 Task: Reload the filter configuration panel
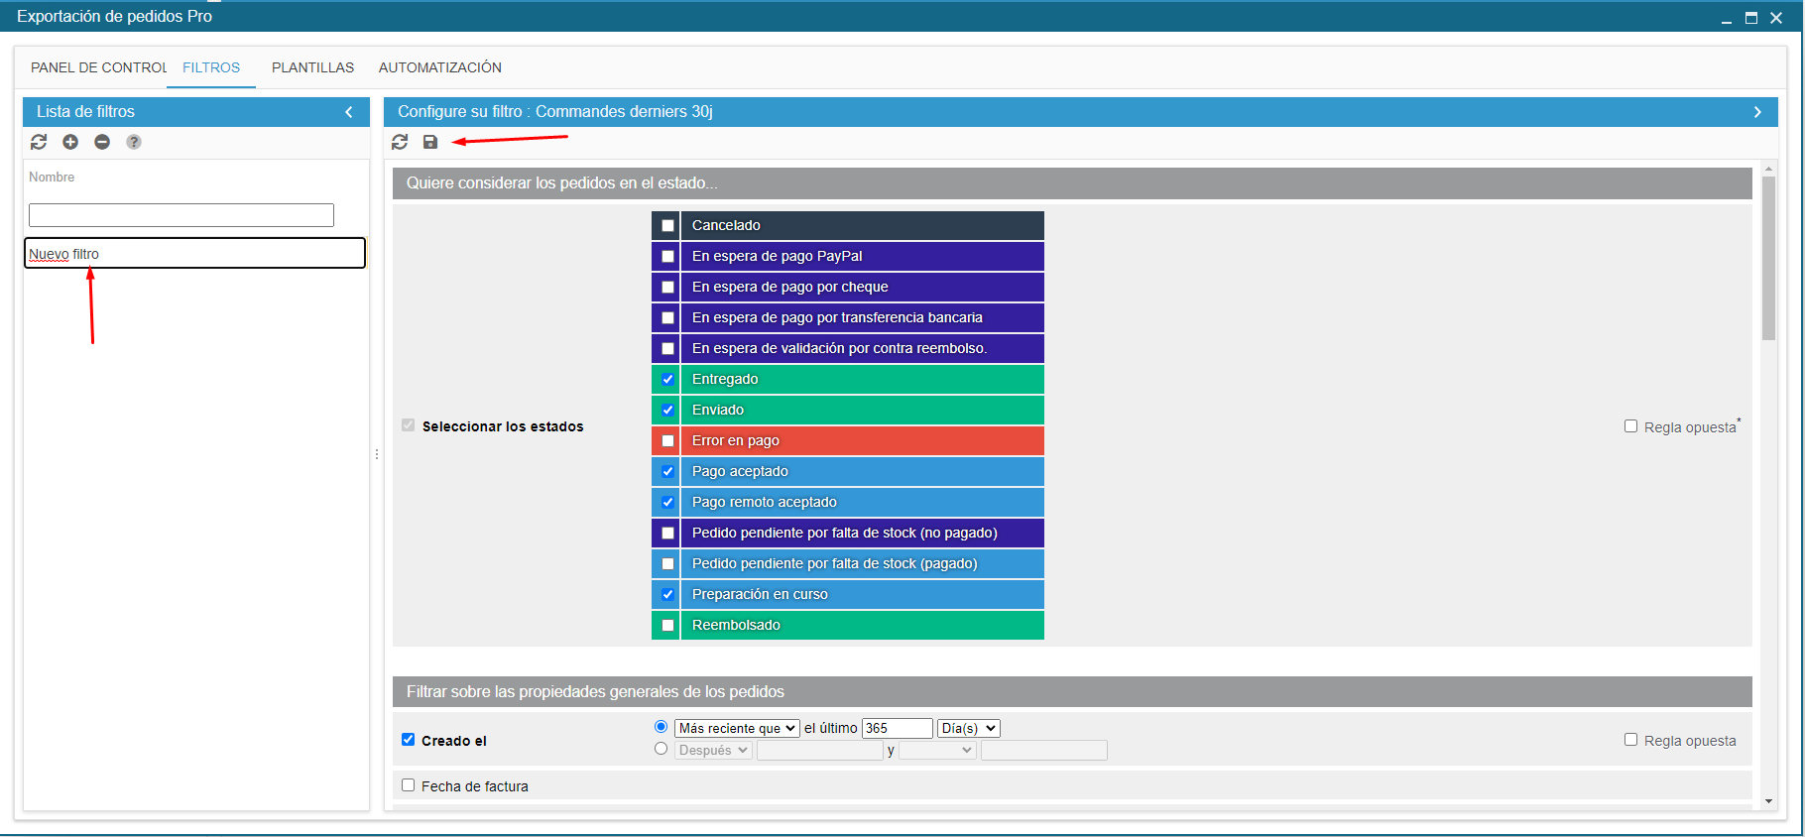pyautogui.click(x=400, y=142)
